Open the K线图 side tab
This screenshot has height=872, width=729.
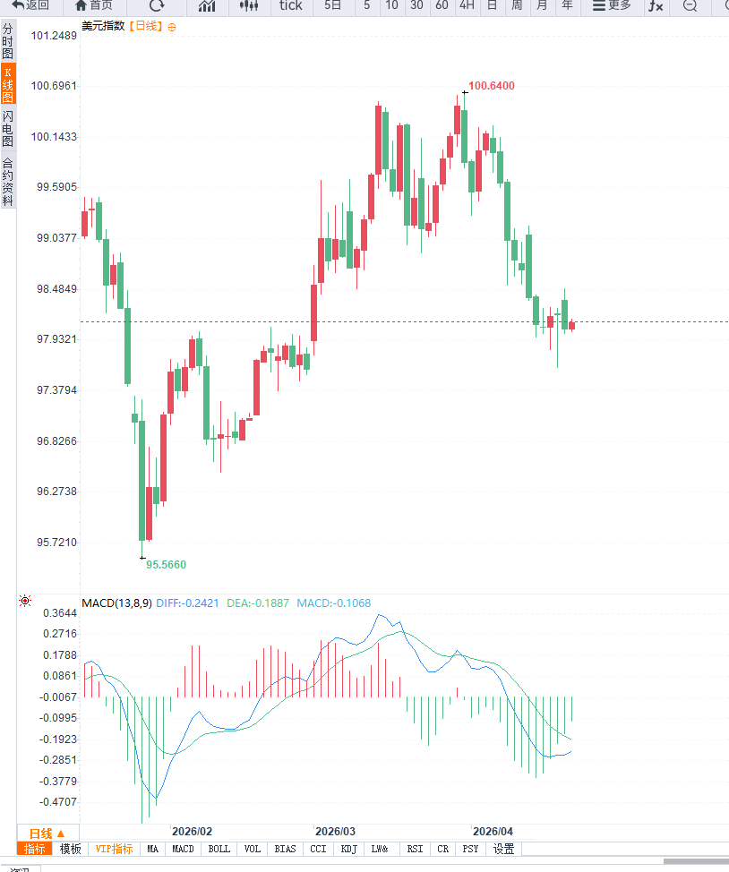[8, 84]
